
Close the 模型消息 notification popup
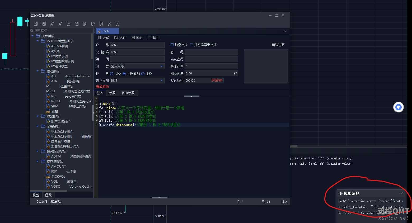pyautogui.click(x=401, y=193)
